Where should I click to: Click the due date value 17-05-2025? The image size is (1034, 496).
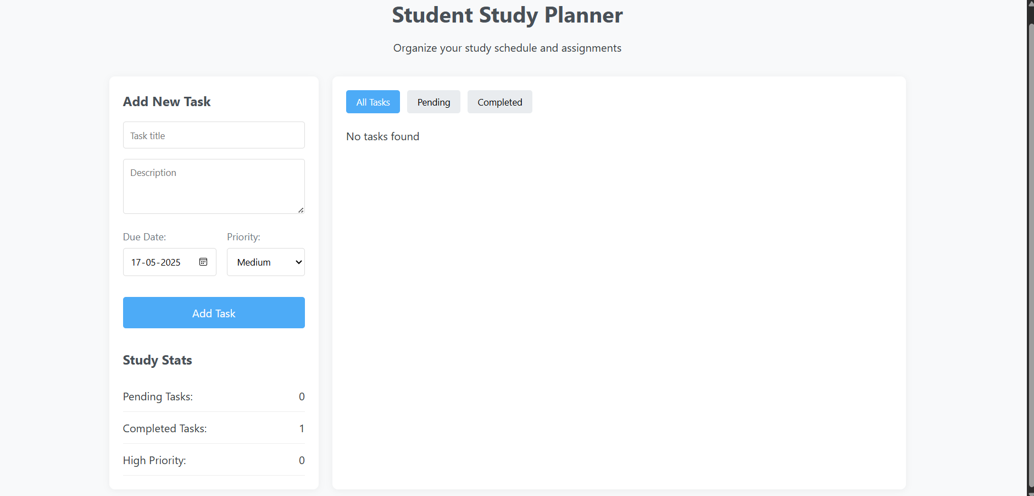click(155, 262)
